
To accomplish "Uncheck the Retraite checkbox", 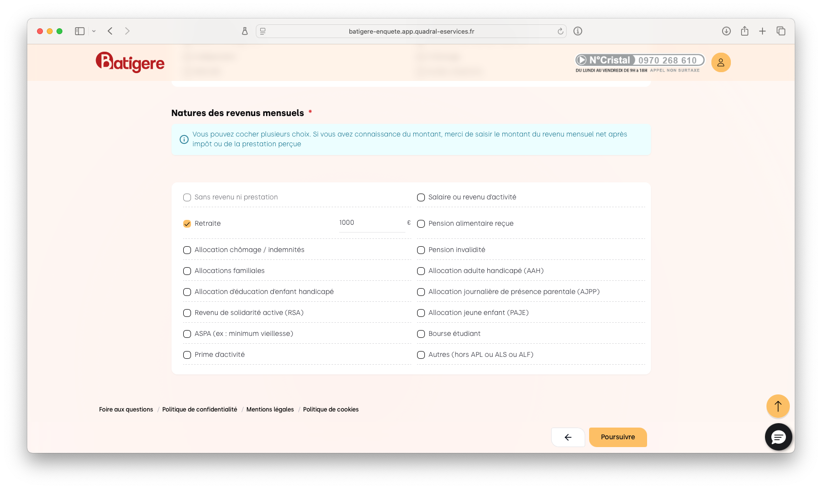I will (x=187, y=224).
